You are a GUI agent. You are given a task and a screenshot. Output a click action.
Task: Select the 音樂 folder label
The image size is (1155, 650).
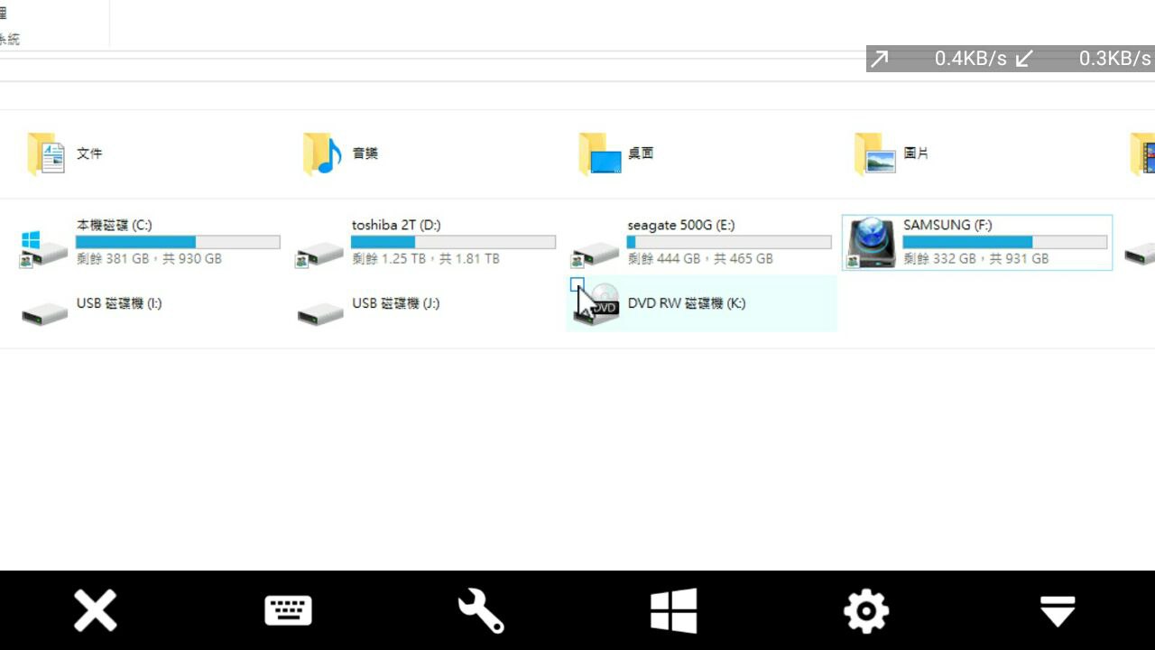coord(365,153)
